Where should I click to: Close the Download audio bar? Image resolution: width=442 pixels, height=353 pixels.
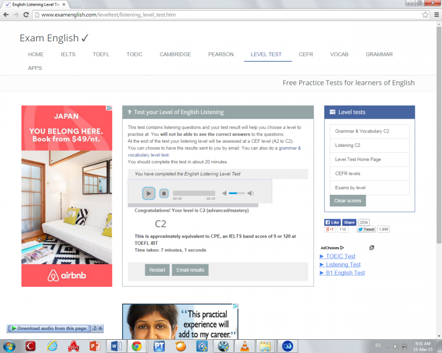coord(101,328)
